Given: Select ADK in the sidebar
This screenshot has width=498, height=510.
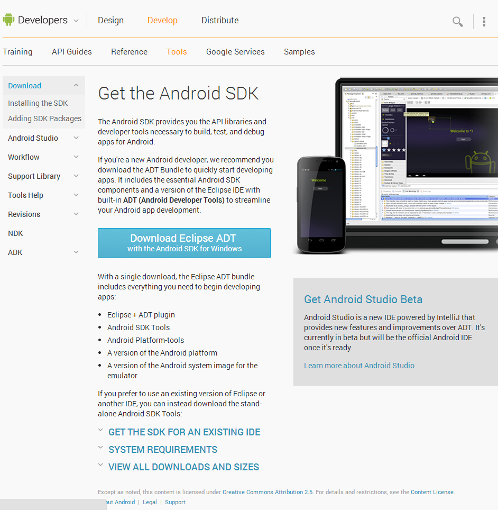Looking at the screenshot, I should [x=15, y=252].
